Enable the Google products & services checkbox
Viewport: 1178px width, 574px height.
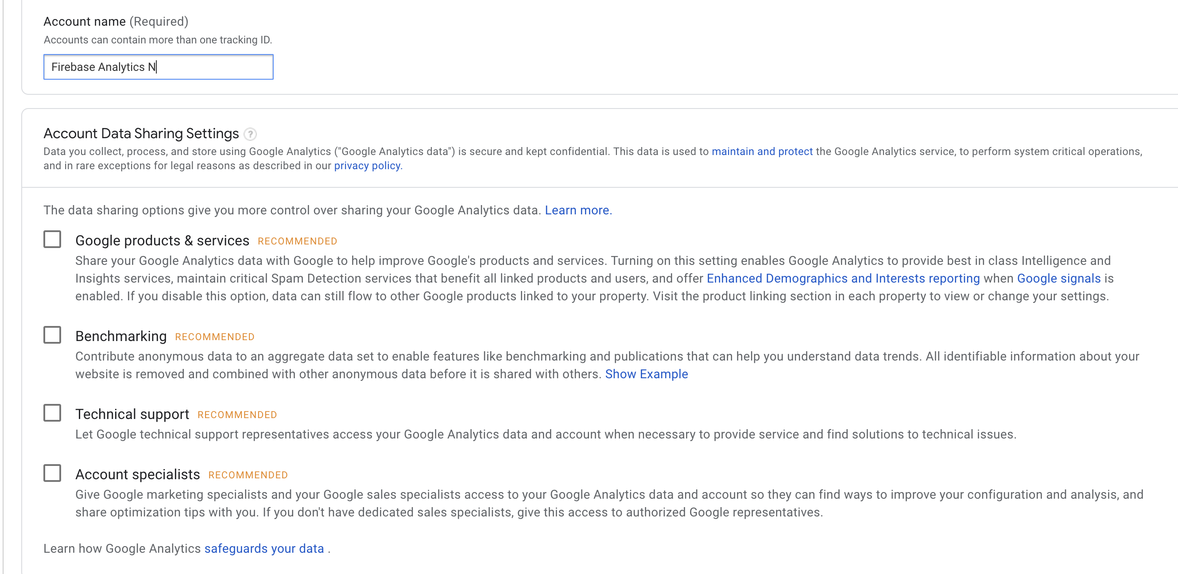52,239
